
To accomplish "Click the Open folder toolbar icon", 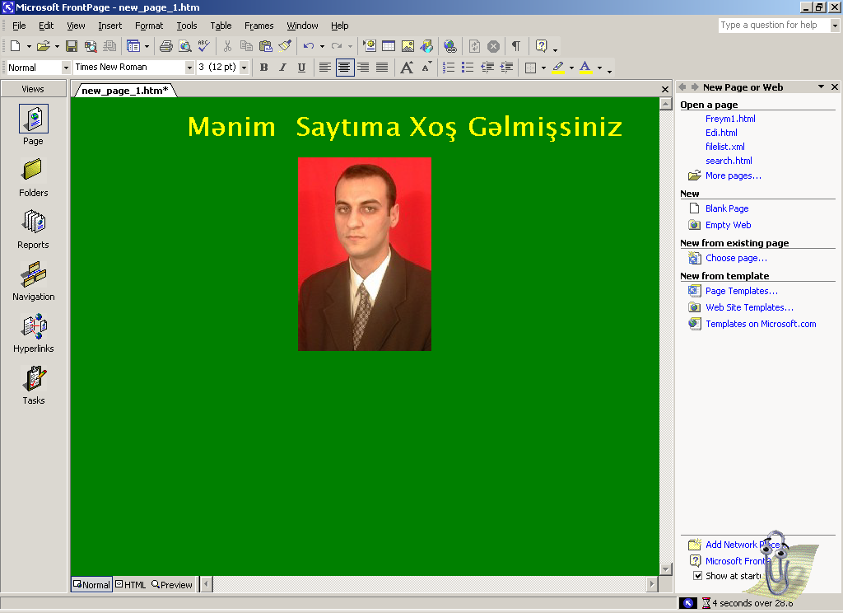I will pos(44,46).
